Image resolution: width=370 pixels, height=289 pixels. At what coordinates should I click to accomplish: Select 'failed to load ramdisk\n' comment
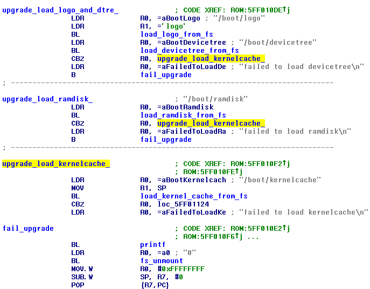click(x=295, y=132)
